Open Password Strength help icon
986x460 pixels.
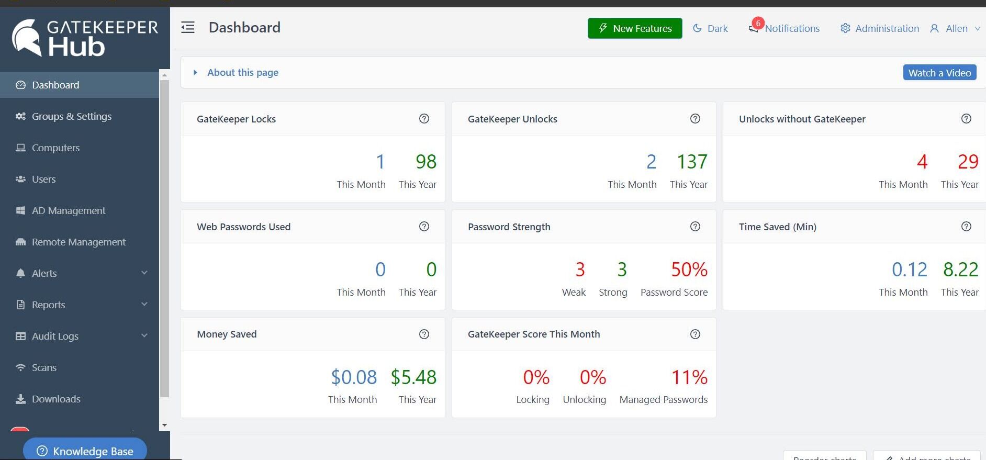click(695, 227)
